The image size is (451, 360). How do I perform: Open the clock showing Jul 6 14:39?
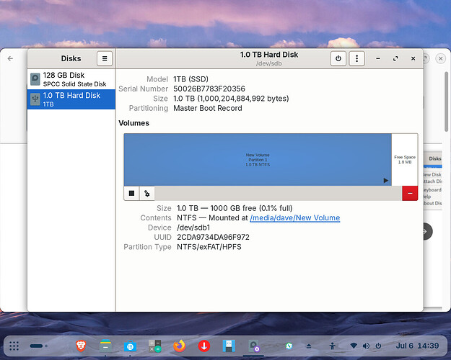tap(417, 346)
